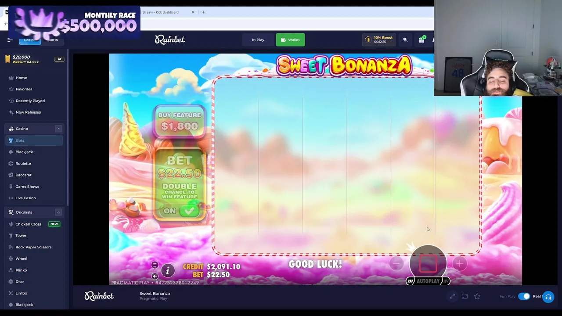Open the Originals section heading

24,212
